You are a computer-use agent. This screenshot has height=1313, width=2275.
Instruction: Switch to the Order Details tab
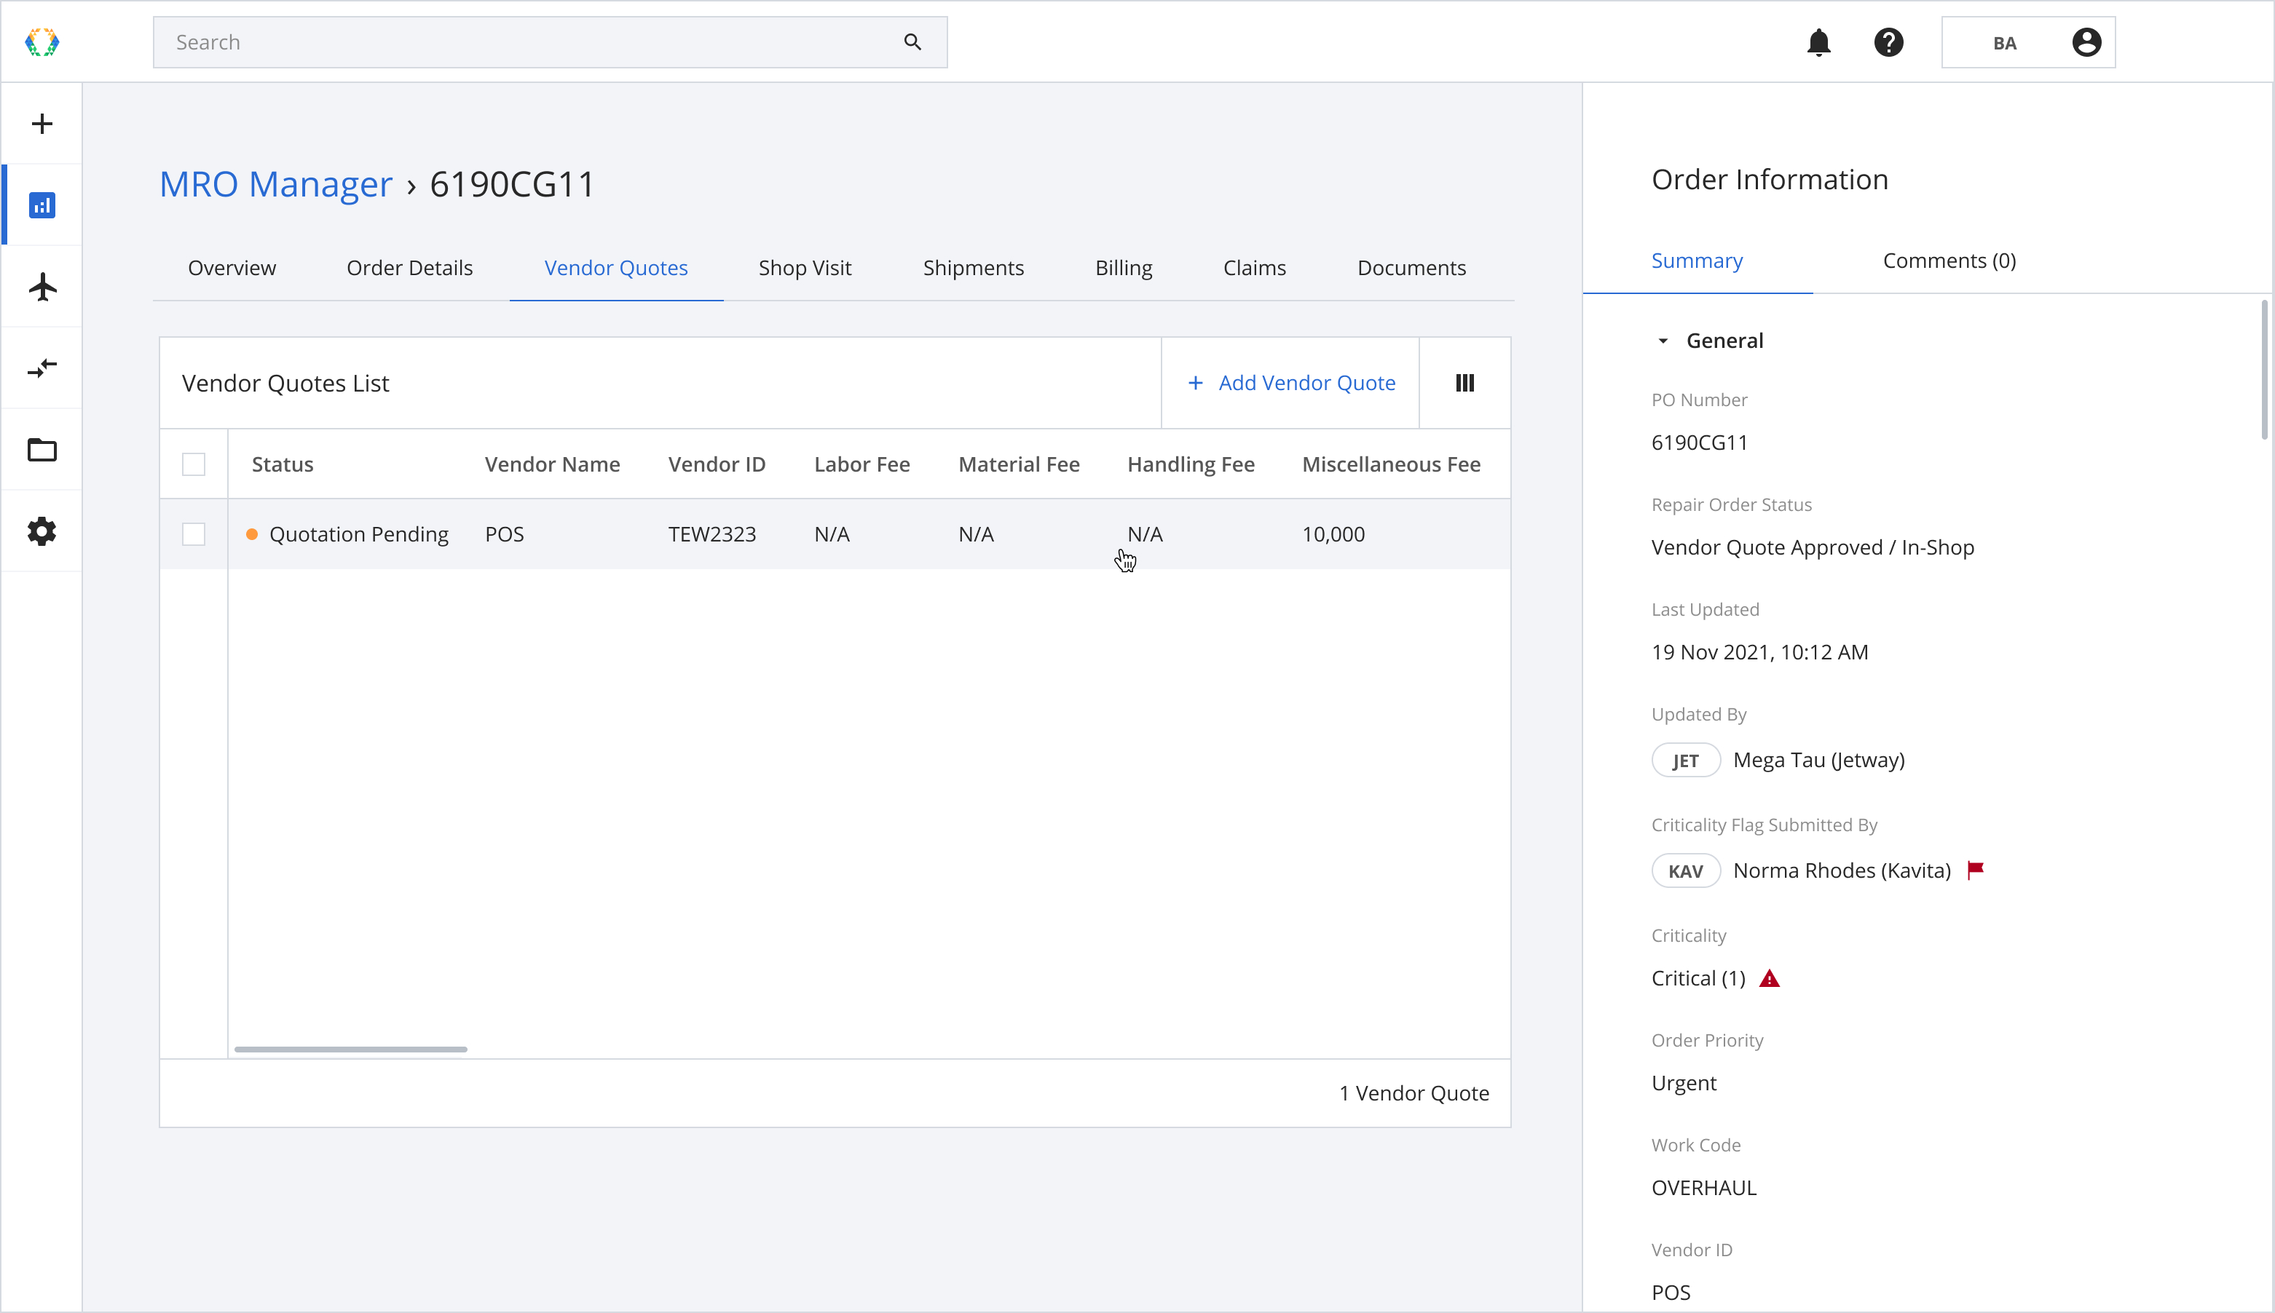409,268
